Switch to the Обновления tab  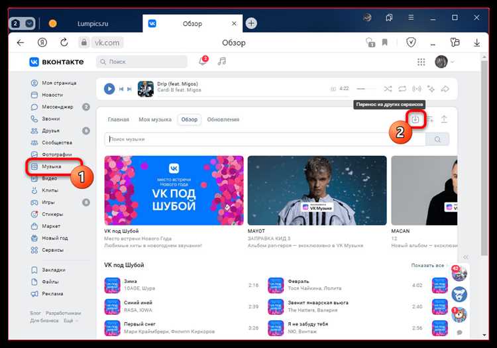223,119
